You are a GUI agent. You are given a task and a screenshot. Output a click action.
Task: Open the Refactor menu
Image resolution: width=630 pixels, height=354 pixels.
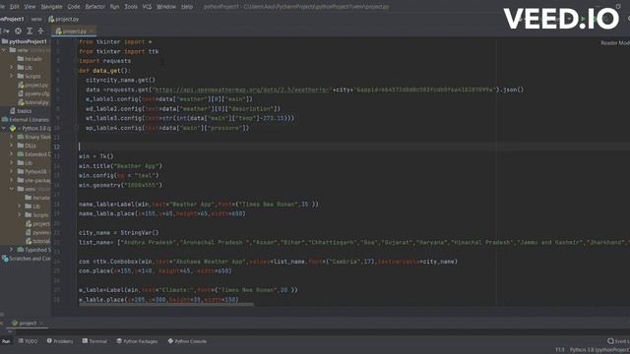tap(95, 7)
